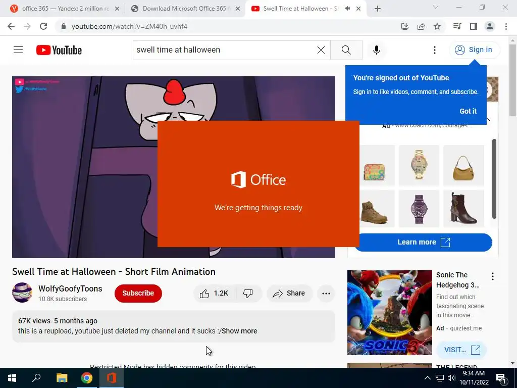
Task: Click the ad panel scrollbar
Action: (x=494, y=179)
